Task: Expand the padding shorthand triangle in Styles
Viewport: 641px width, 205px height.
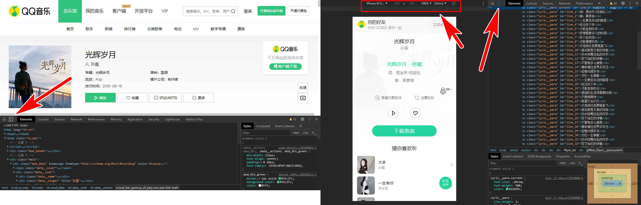Action: pos(261,162)
